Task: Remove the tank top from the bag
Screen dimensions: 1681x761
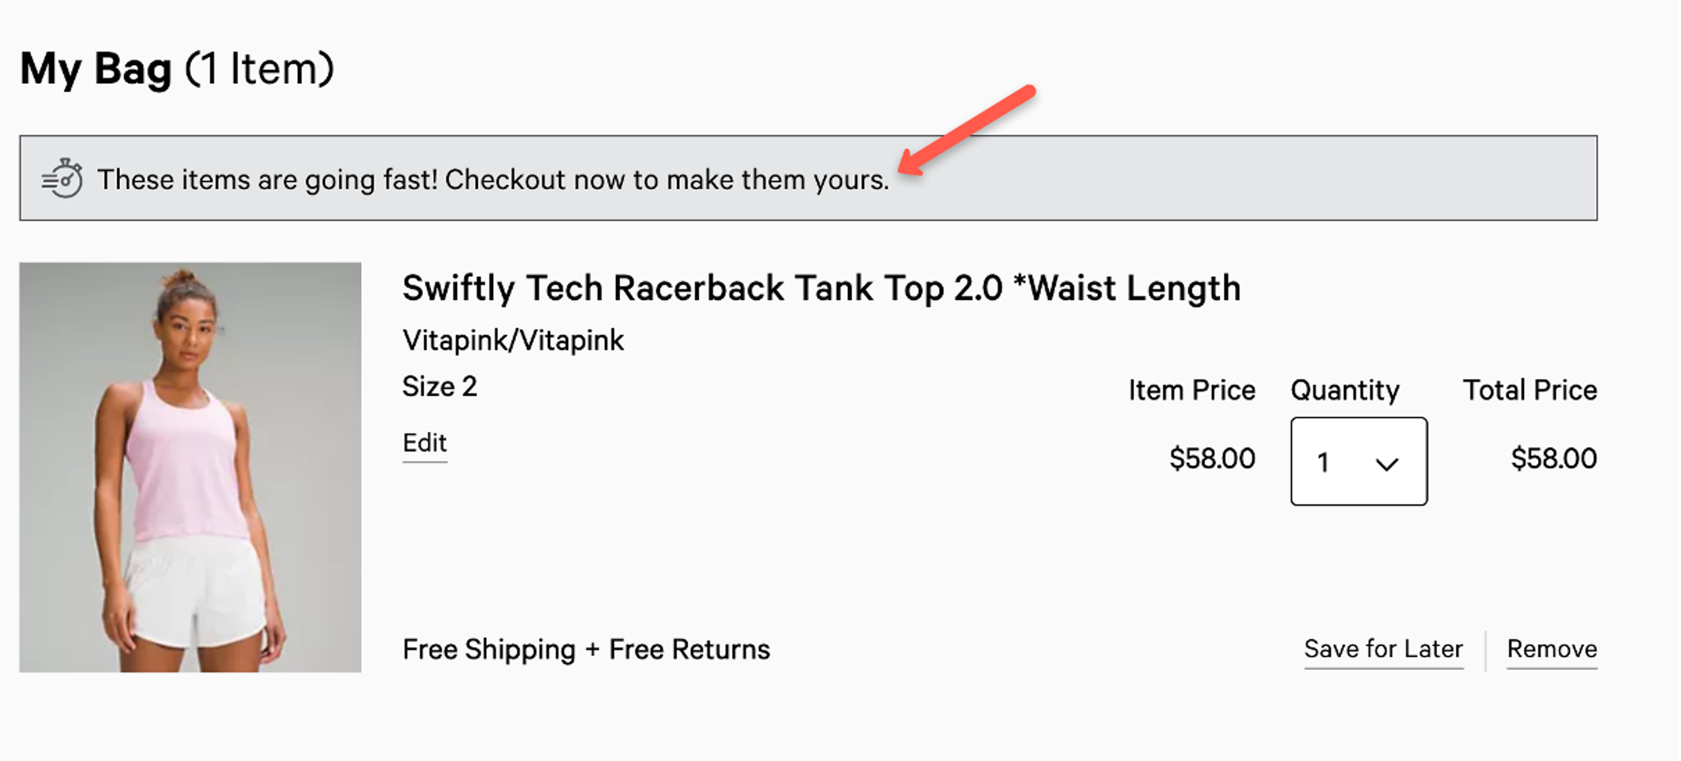Action: [x=1552, y=649]
